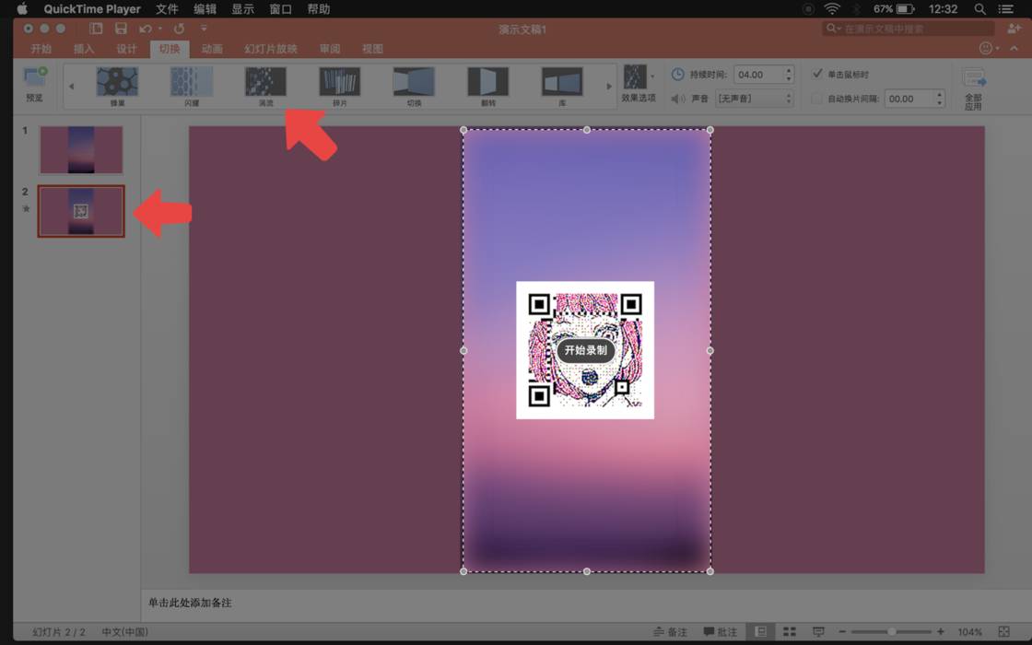This screenshot has width=1032, height=645.
Task: Click the smiley feedback icon
Action: [x=985, y=48]
